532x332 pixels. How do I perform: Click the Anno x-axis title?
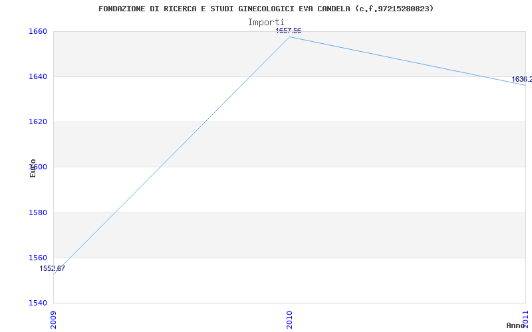(515, 325)
